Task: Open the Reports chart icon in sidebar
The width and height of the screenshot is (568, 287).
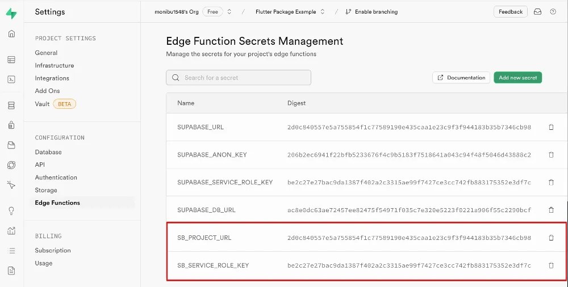Action: (11, 231)
